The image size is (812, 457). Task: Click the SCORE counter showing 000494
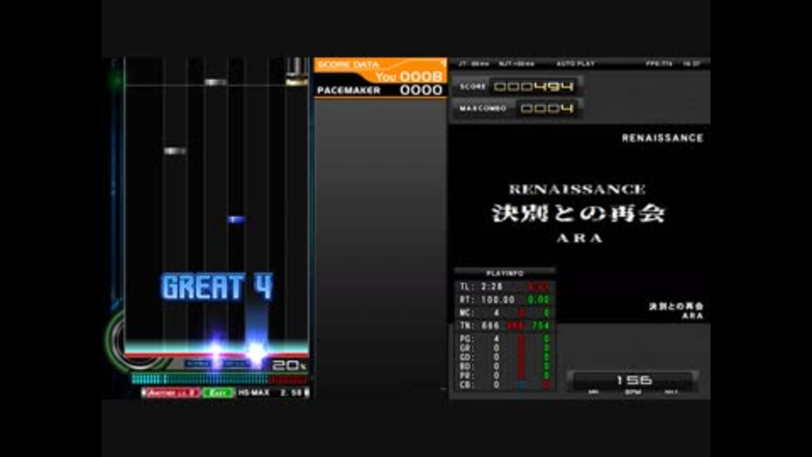click(518, 86)
